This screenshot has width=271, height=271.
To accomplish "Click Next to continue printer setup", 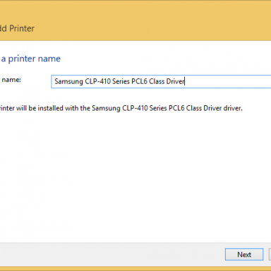I will tap(244, 254).
